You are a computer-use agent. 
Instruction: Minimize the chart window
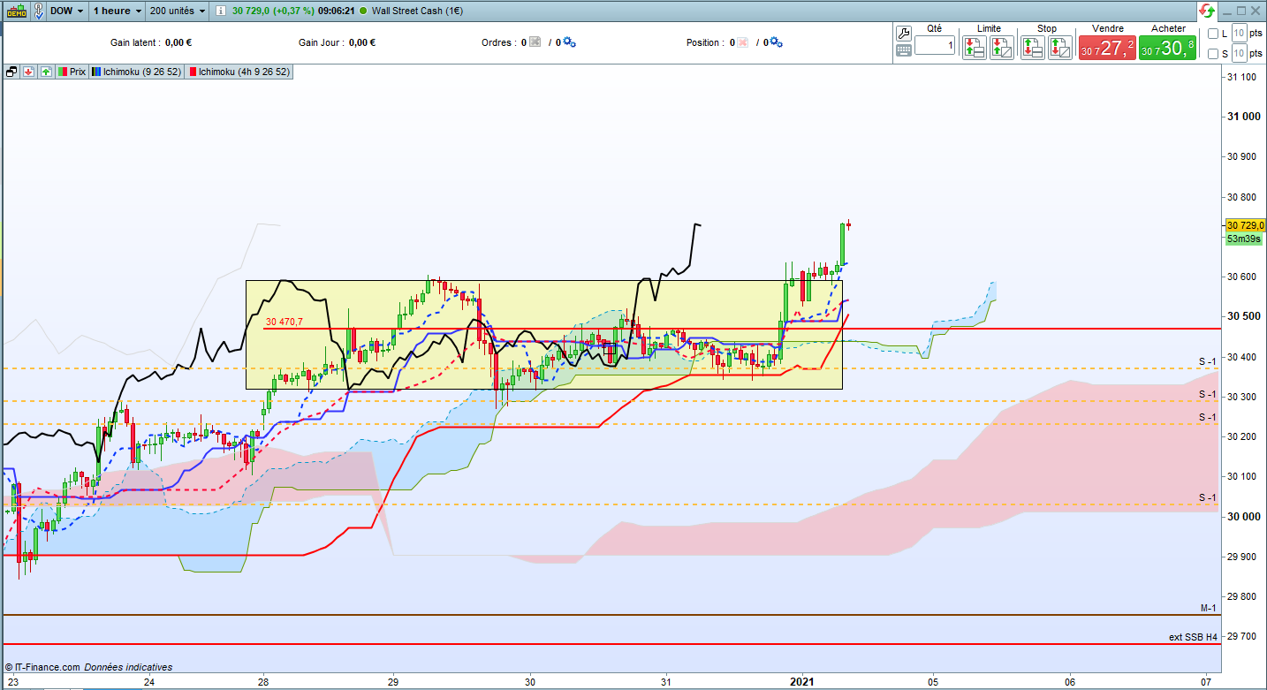pyautogui.click(x=1226, y=11)
